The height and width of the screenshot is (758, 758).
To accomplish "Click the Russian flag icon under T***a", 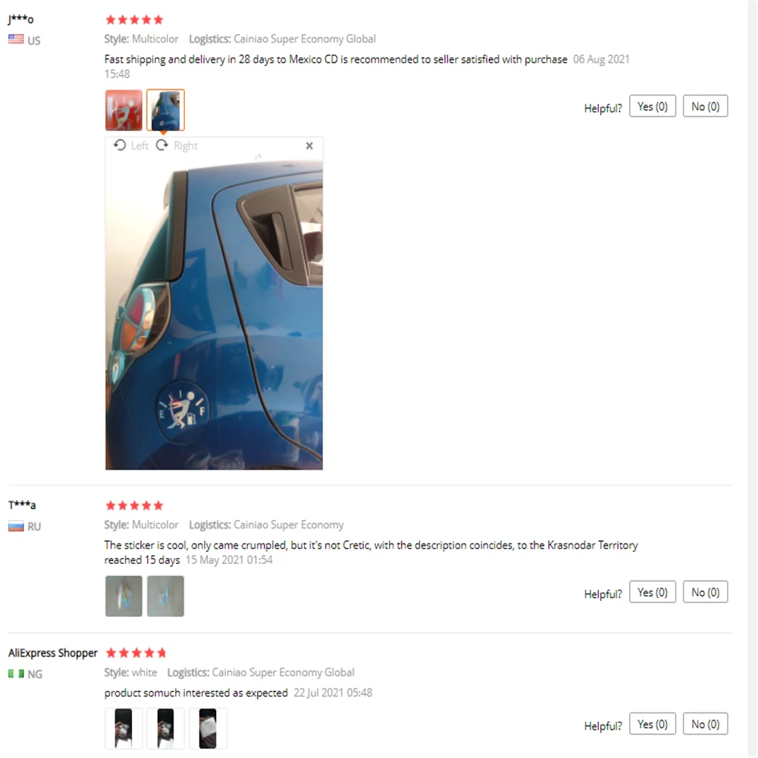I will (x=16, y=526).
